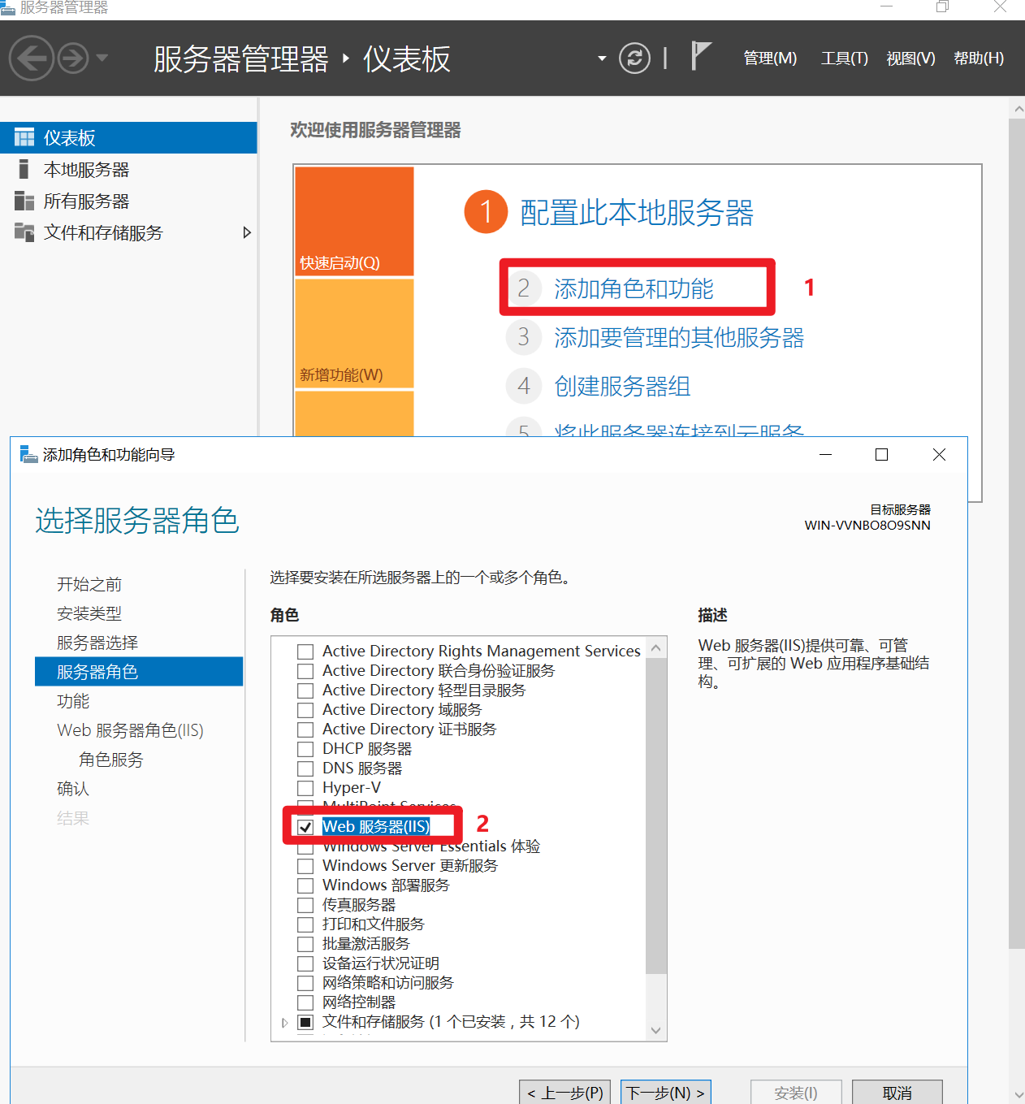Open the 工具(T) menu
This screenshot has height=1104, width=1025.
844,58
